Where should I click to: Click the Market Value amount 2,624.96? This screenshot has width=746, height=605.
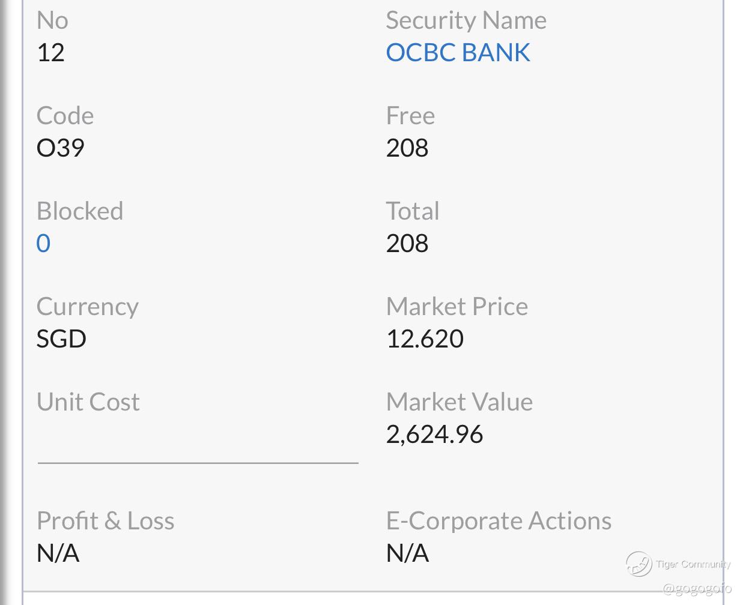[x=434, y=435]
